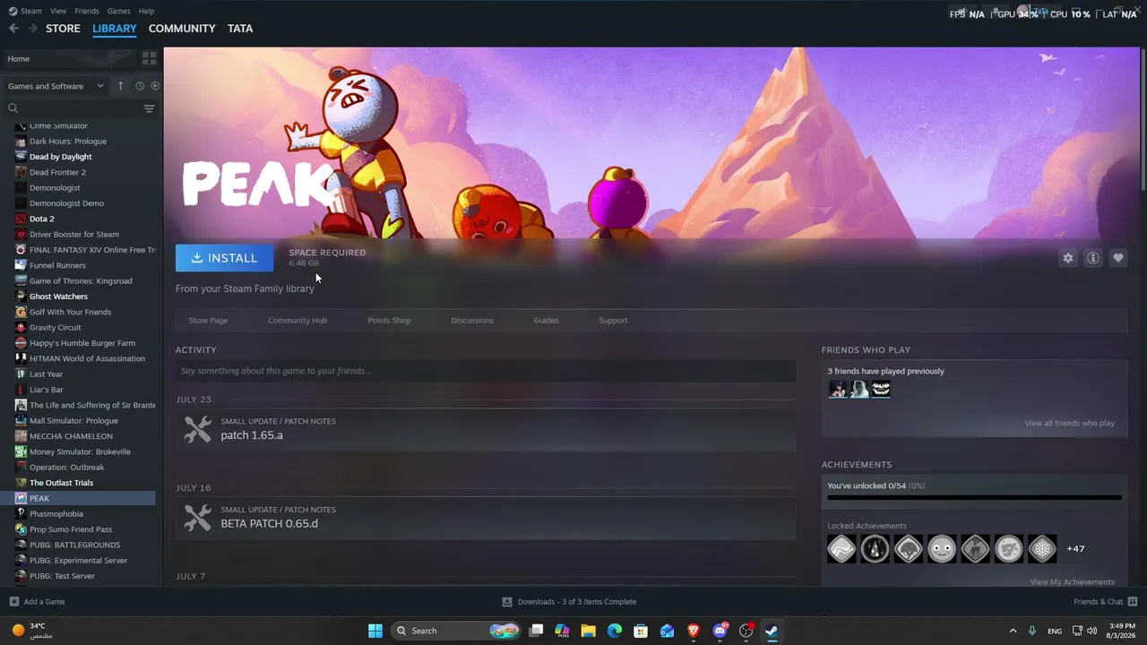The width and height of the screenshot is (1147, 645).
Task: Go forward with the right arrow
Action: coord(32,29)
